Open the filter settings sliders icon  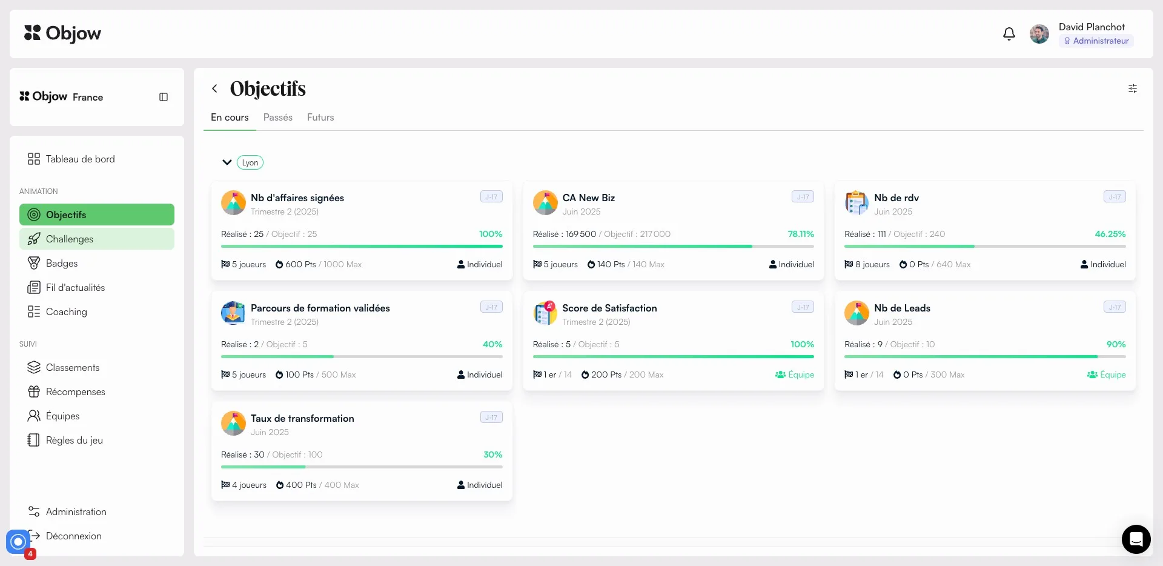[1132, 88]
